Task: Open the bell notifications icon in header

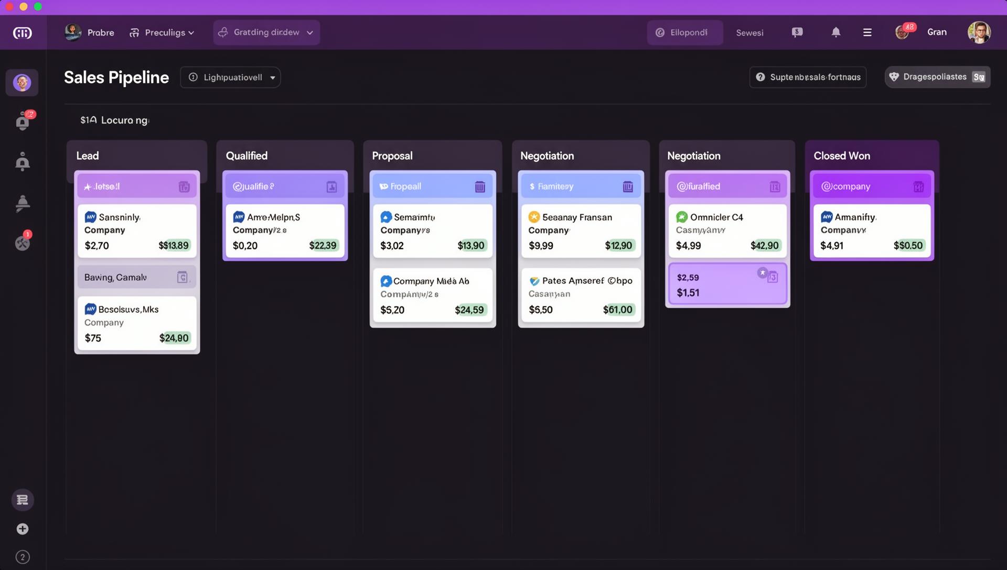Action: coord(836,32)
